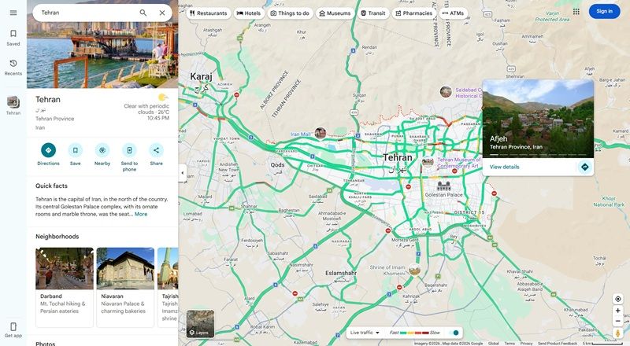Filter map by Restaurants
The width and height of the screenshot is (630, 346).
[209, 13]
